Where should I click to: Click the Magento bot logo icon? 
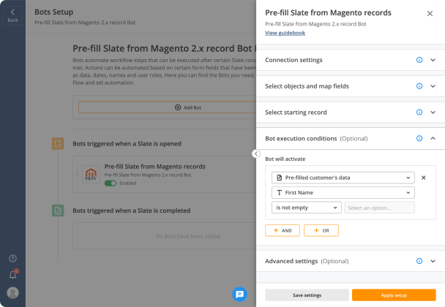[x=91, y=175]
